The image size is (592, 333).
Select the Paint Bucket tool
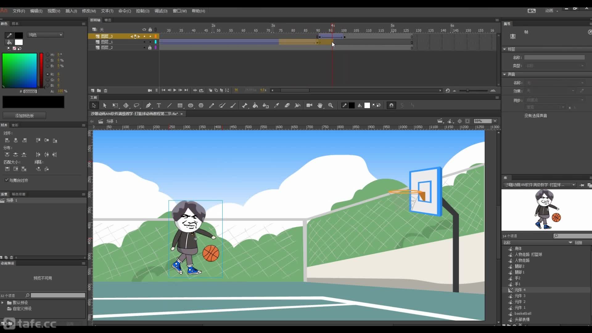(255, 105)
